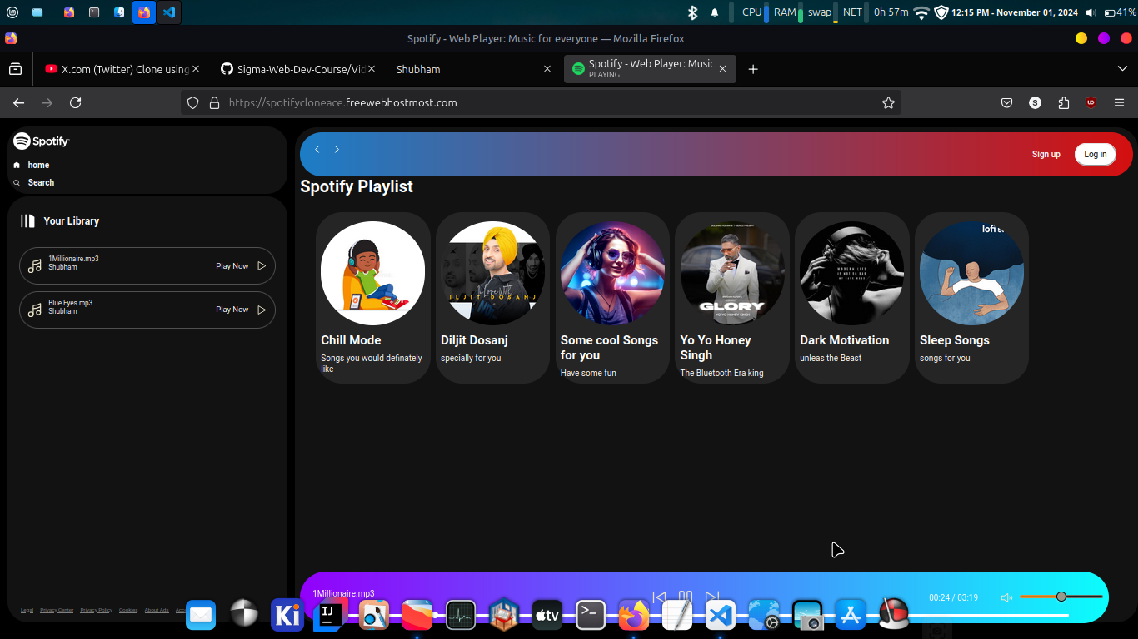Image resolution: width=1138 pixels, height=639 pixels.
Task: Open IntelliJ IDEA from the dock
Action: pos(331,615)
